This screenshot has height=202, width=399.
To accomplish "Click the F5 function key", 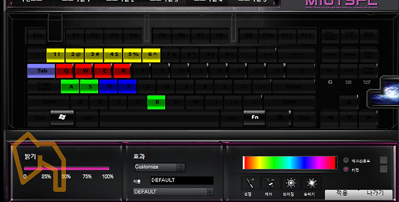I will (x=162, y=36).
